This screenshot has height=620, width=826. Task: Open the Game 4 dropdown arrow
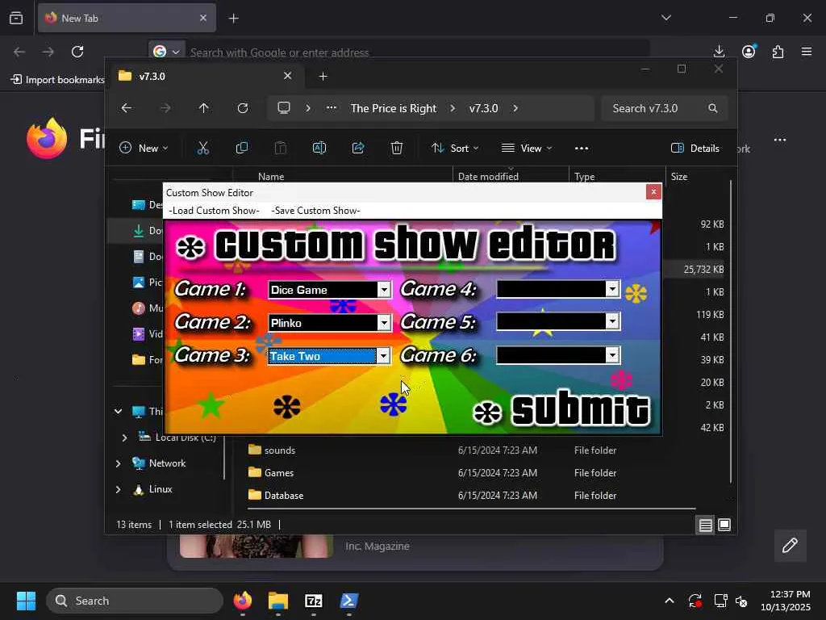(x=612, y=288)
